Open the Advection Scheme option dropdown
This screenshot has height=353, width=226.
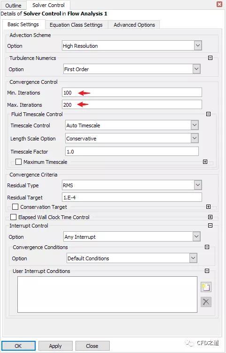198,46
